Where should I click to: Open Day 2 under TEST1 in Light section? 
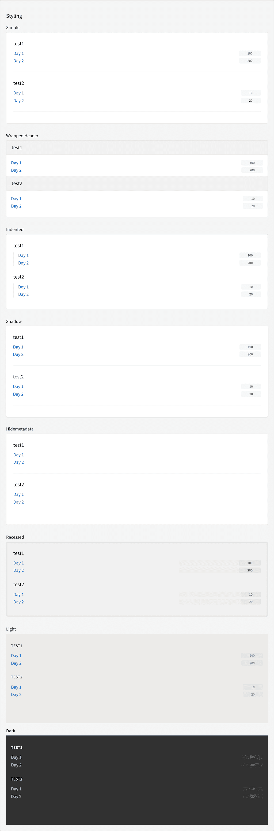tap(16, 663)
